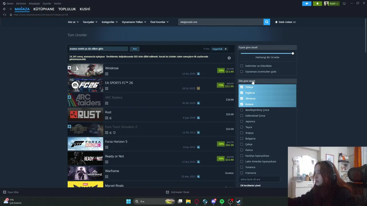Screen dimensions: 367x206
Task: Click the Ara search button
Action: point(134,49)
